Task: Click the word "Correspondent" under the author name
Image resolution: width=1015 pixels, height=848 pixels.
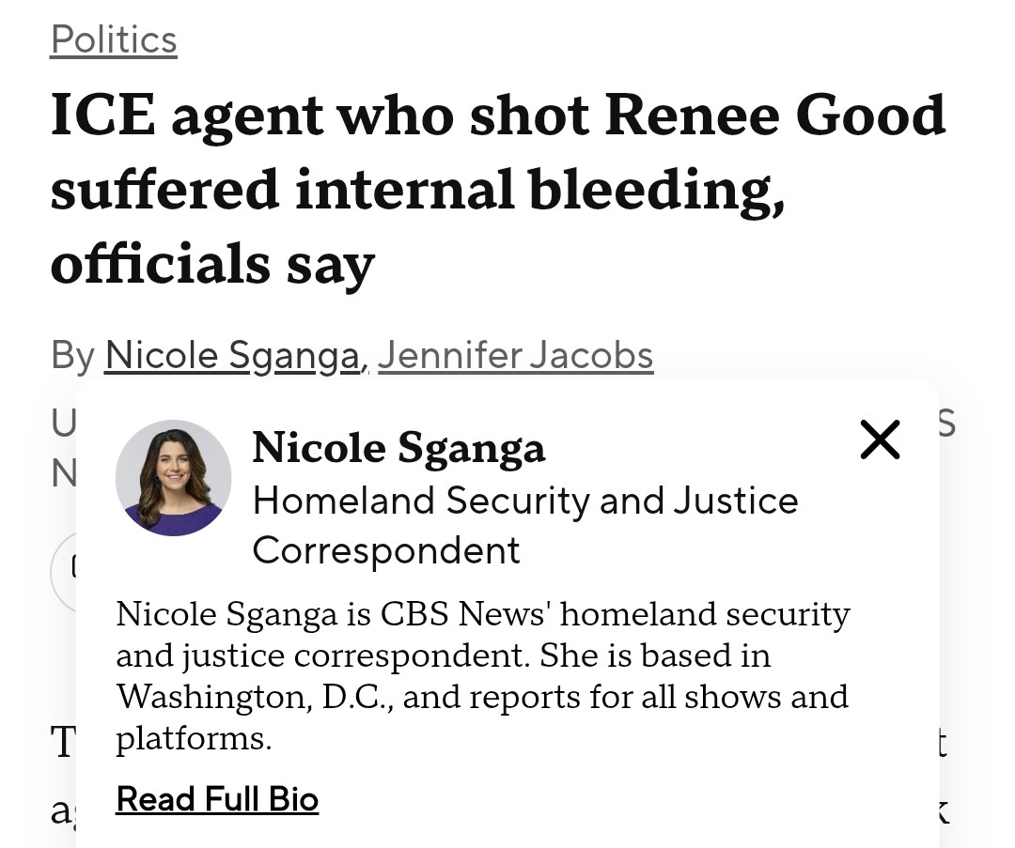Action: (x=385, y=549)
